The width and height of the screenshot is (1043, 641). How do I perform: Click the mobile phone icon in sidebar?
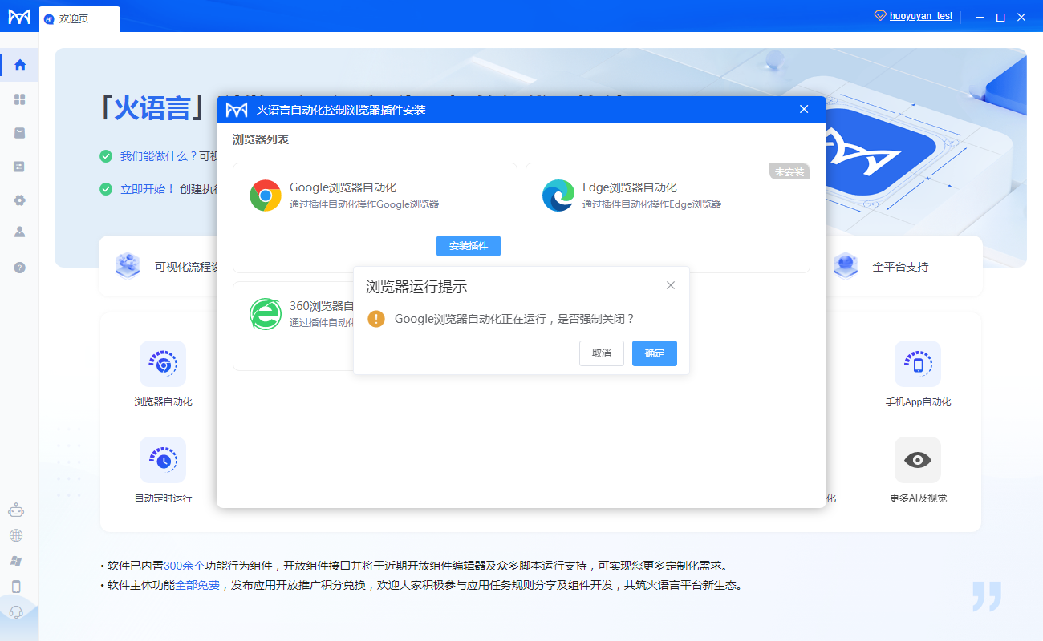[x=16, y=587]
